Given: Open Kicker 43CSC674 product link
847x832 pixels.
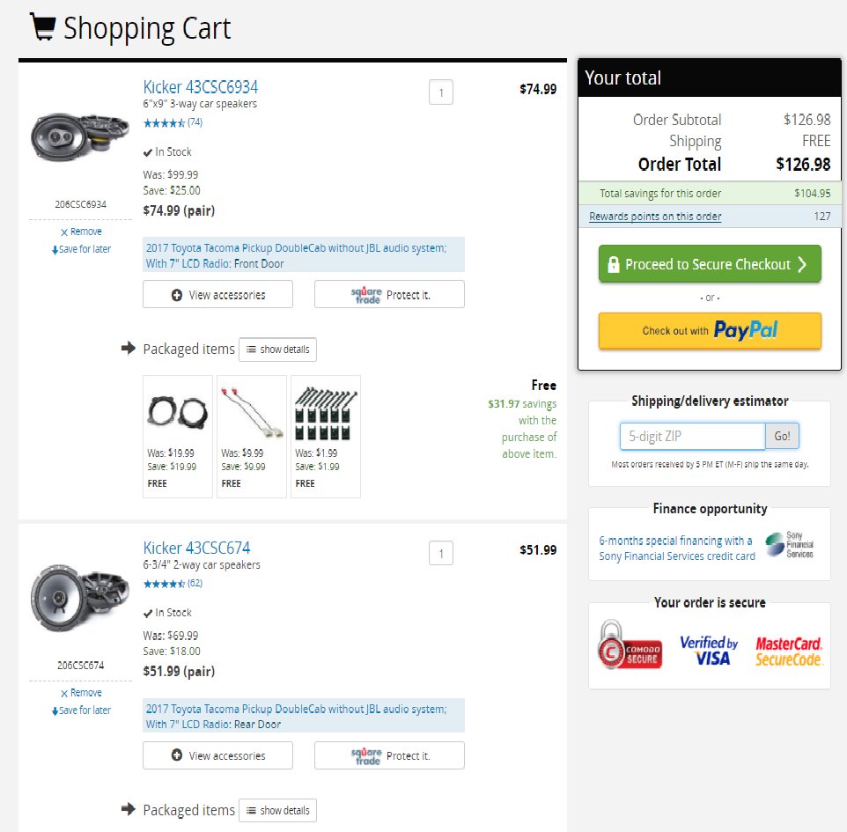Looking at the screenshot, I should (x=196, y=548).
